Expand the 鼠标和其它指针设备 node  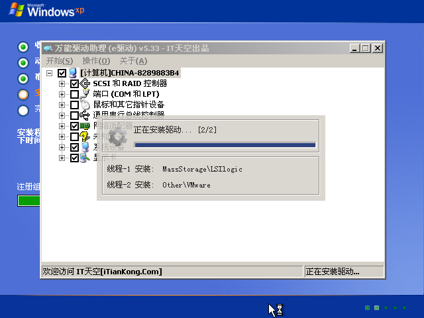[x=62, y=105]
